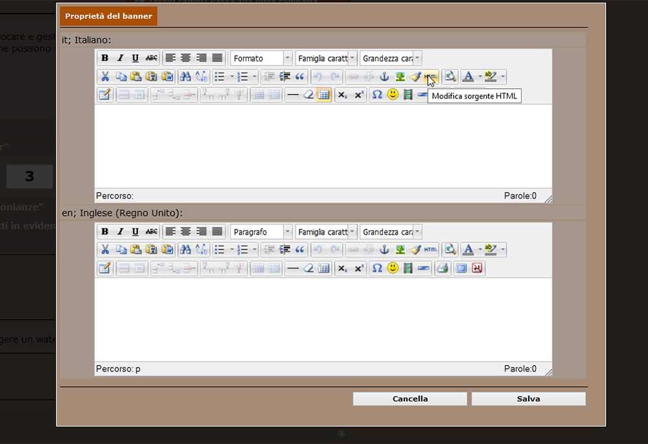Open Find binoculars in the Italian editor
Viewport: 648px width, 444px height.
tap(185, 76)
